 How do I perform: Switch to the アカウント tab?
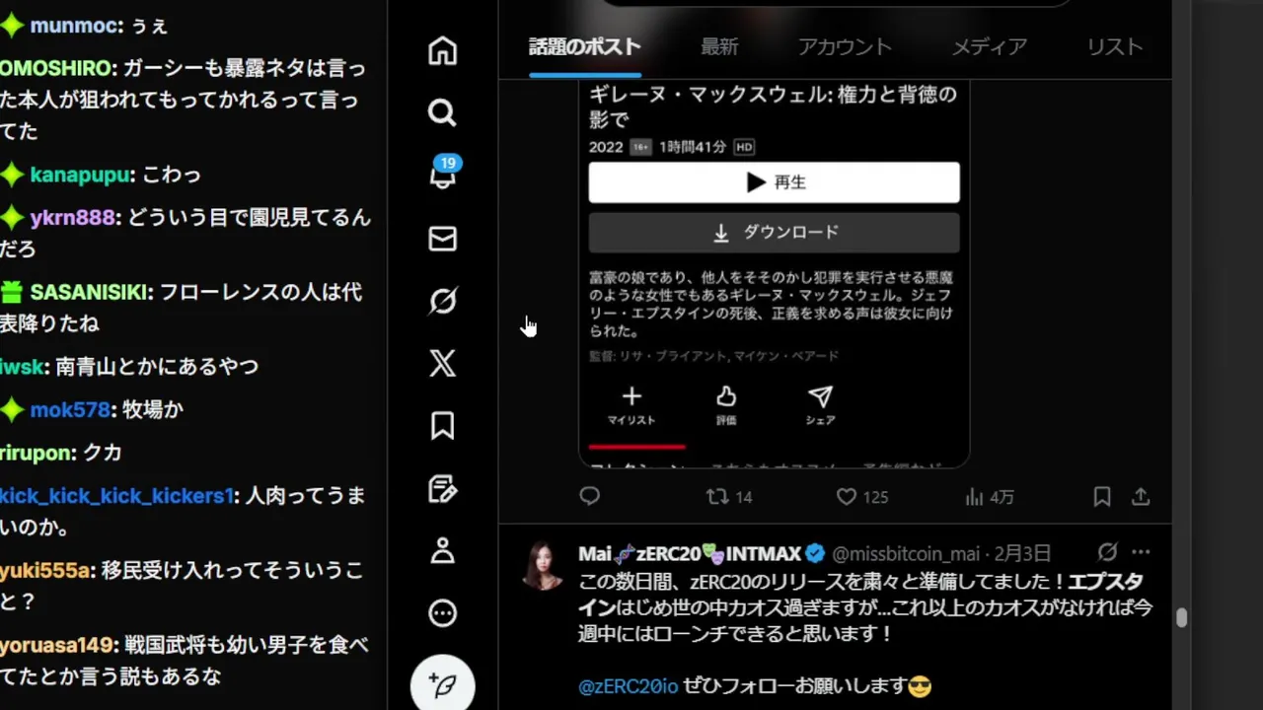coord(845,46)
